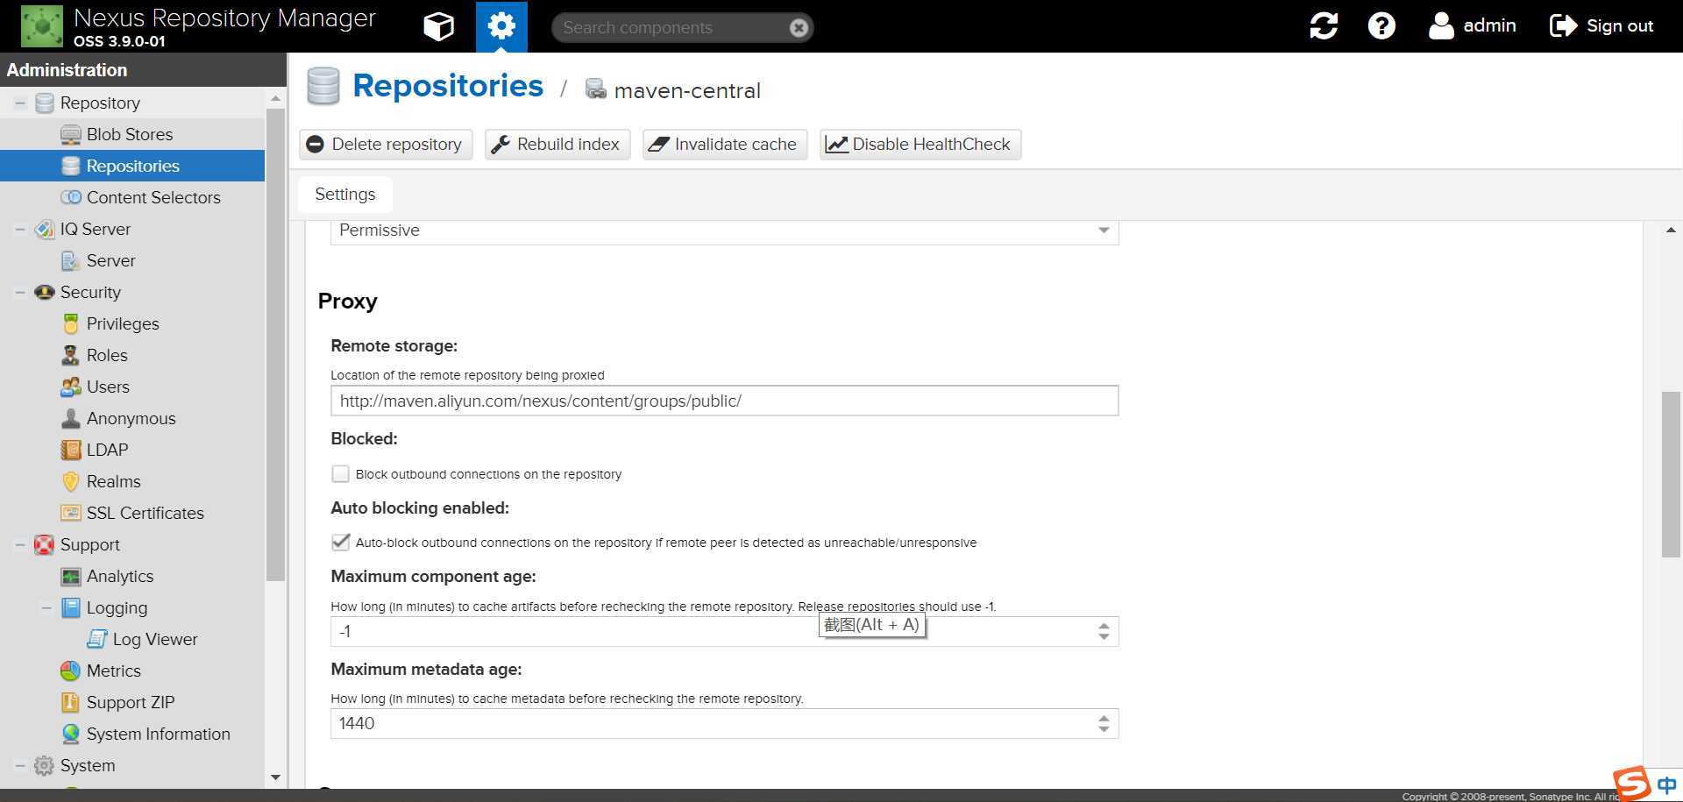Click the maven-central breadcrumb icon

point(596,89)
